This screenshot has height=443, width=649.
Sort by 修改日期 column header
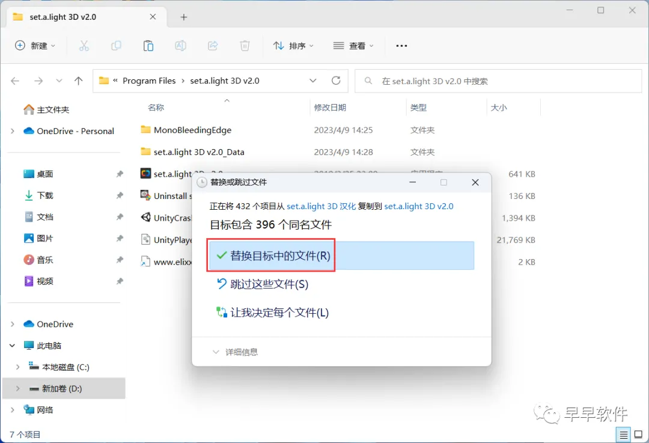point(330,108)
